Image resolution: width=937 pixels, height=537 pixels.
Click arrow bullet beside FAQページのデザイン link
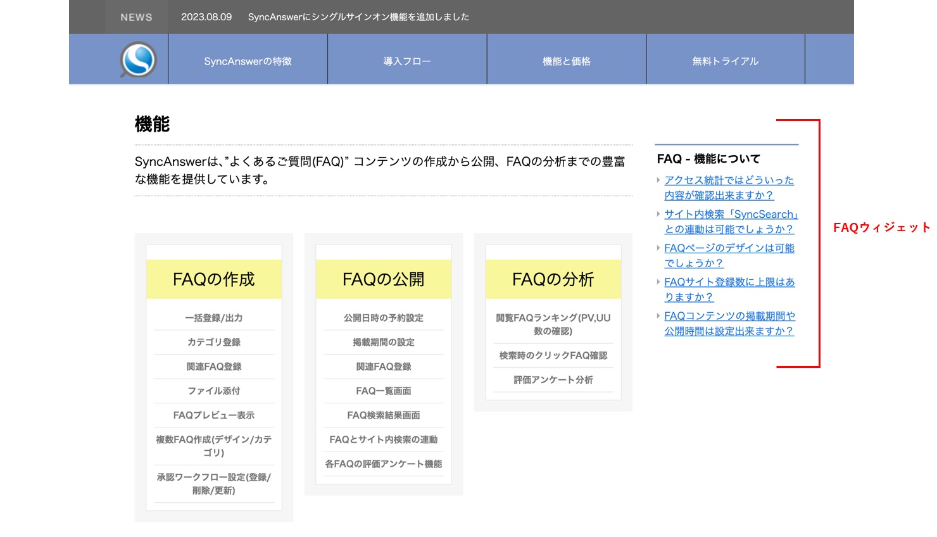tap(658, 248)
